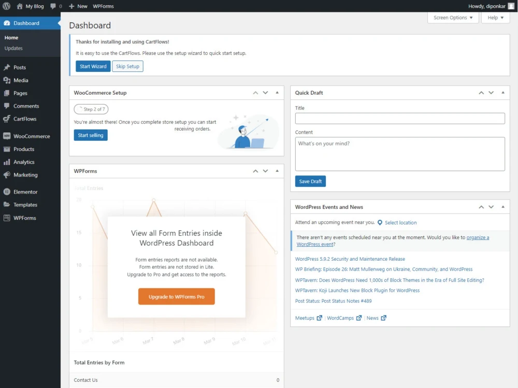
Task: Collapse the Quick Draft widget
Action: (503, 93)
